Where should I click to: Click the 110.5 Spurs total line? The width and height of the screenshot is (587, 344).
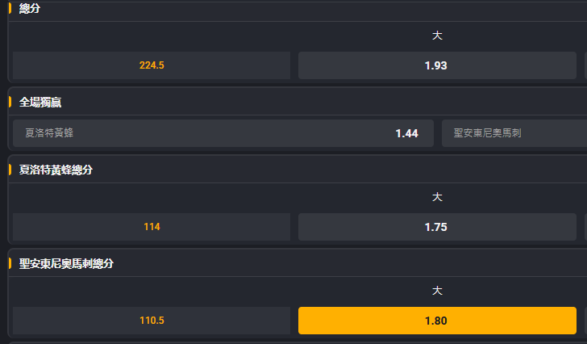(x=152, y=321)
